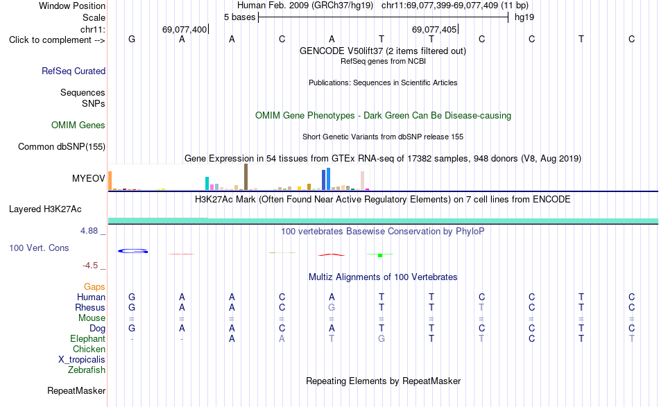This screenshot has height=407, width=659.
Task: Select the Common dbSNP(155) track label
Action: coord(62,146)
